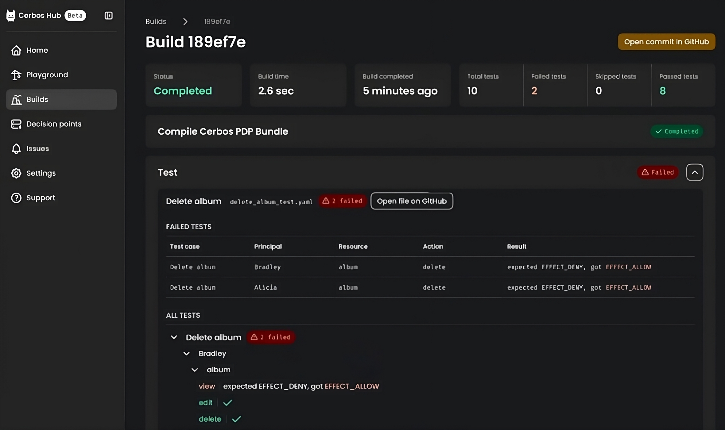Toggle the build details panel header
The height and width of the screenshot is (430, 725).
pos(695,172)
